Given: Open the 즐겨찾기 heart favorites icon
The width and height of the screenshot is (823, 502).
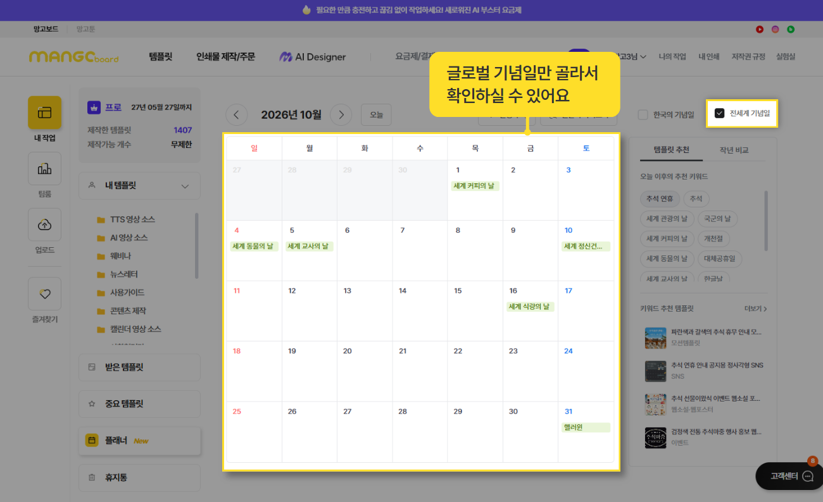Looking at the screenshot, I should (x=44, y=293).
